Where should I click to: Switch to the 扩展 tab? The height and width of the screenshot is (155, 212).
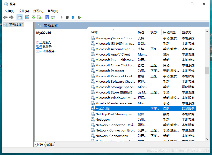click(40, 145)
